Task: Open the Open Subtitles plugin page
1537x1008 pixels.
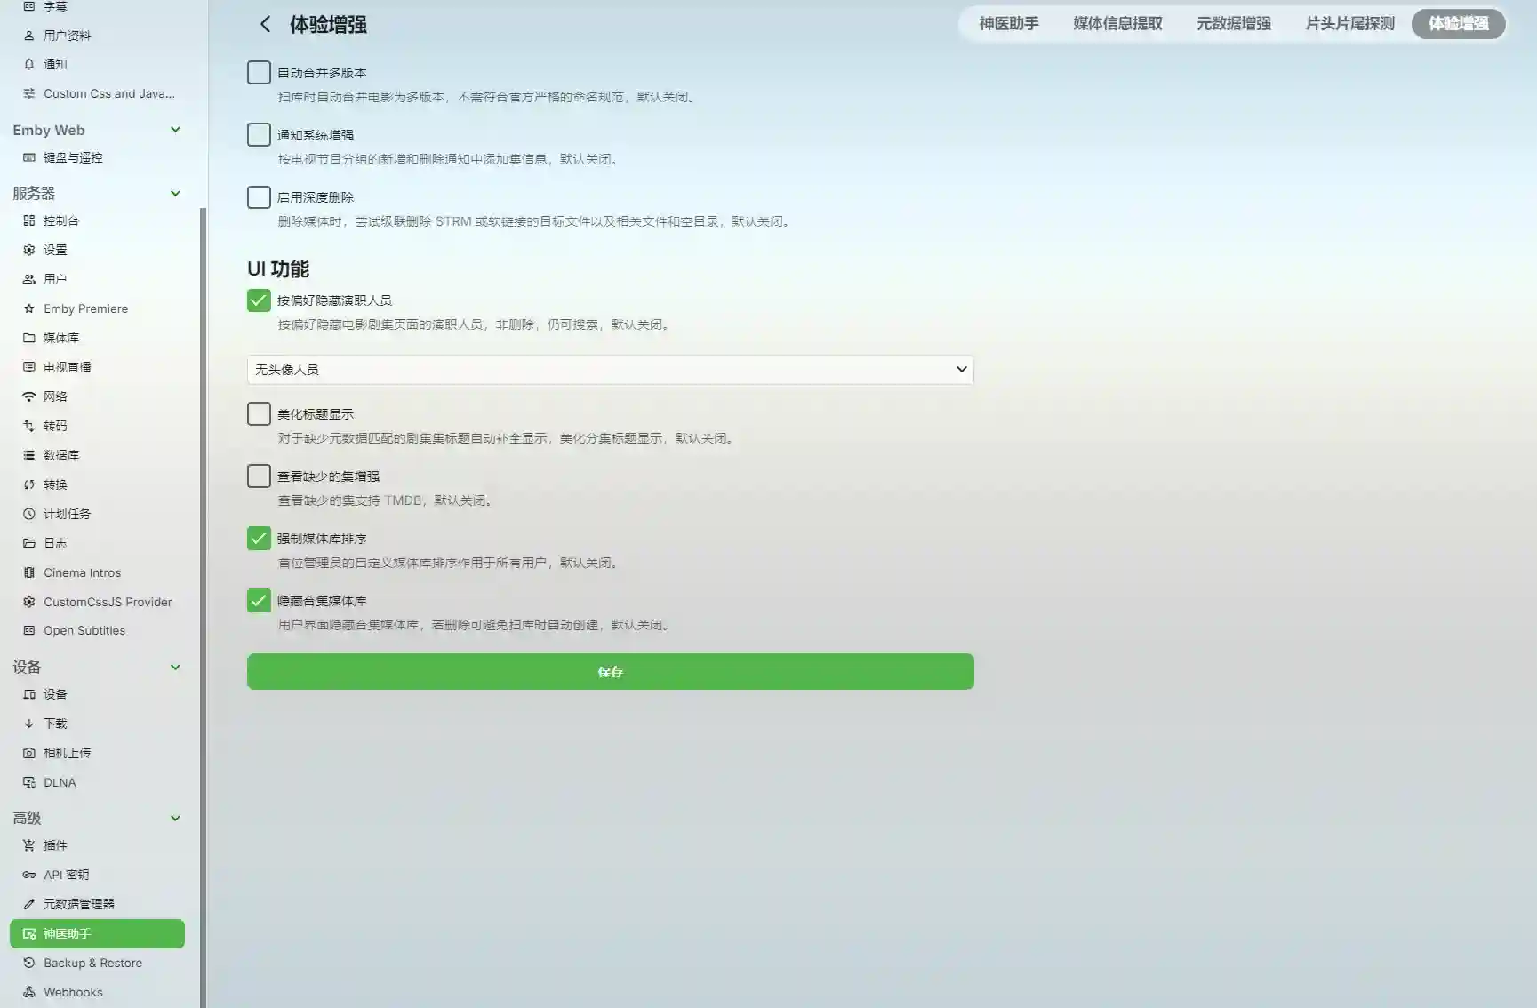Action: pos(84,630)
